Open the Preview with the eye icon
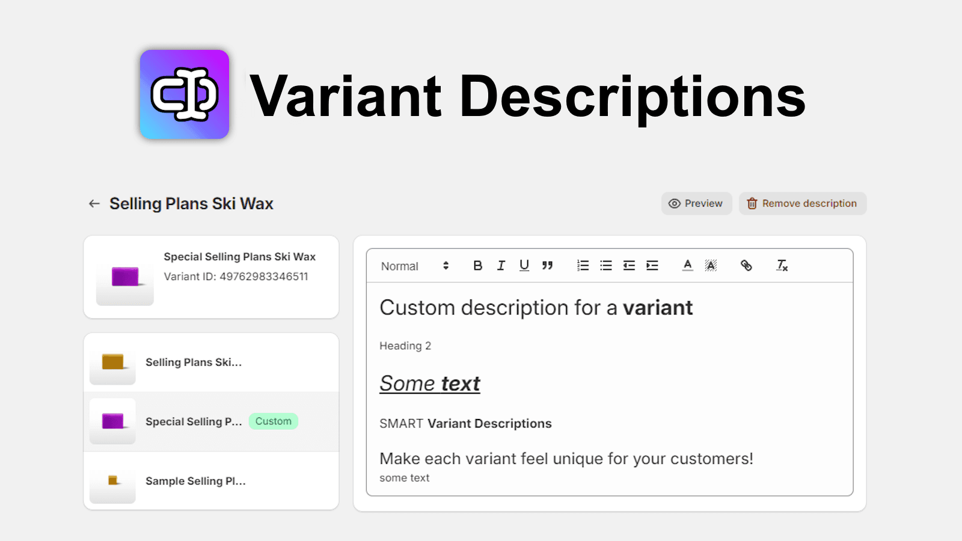The width and height of the screenshot is (962, 541). point(696,203)
